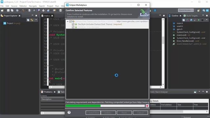The height and width of the screenshot is (118, 210).
Task: Collapse all in Outline view
Action: pyautogui.click(x=184, y=20)
